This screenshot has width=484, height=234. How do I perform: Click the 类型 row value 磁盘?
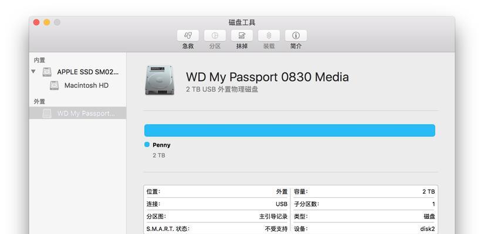tap(429, 216)
